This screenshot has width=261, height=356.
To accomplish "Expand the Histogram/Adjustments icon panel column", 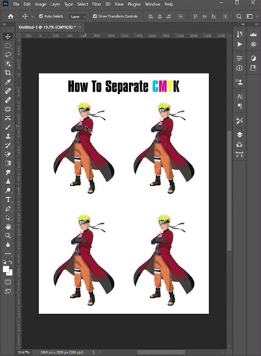I will coord(258,24).
